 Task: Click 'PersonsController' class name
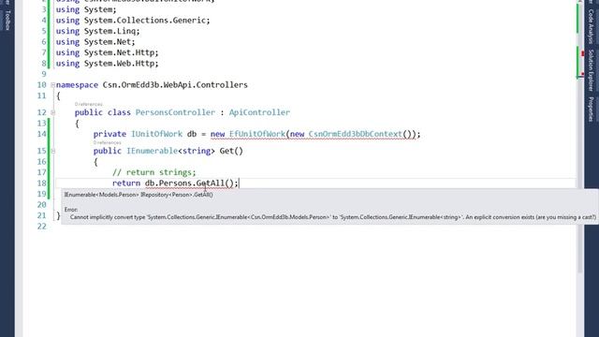coord(175,112)
